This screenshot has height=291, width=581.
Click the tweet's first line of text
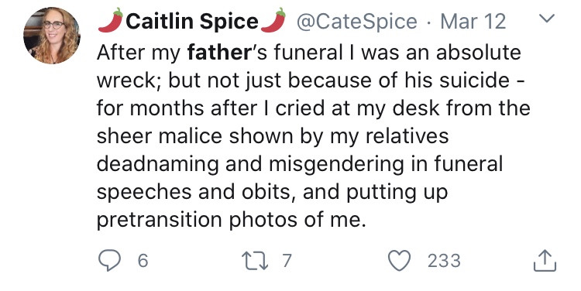pos(308,53)
